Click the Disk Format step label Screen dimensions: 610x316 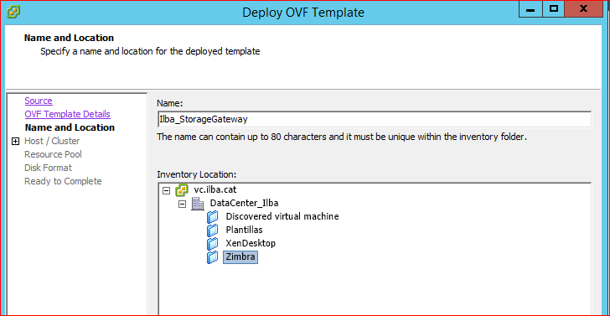pos(49,168)
